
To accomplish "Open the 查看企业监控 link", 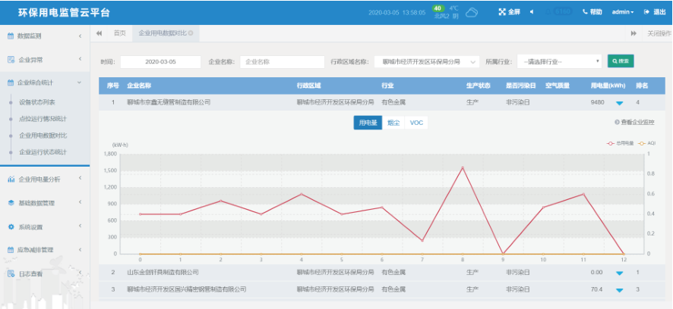I will [x=634, y=122].
